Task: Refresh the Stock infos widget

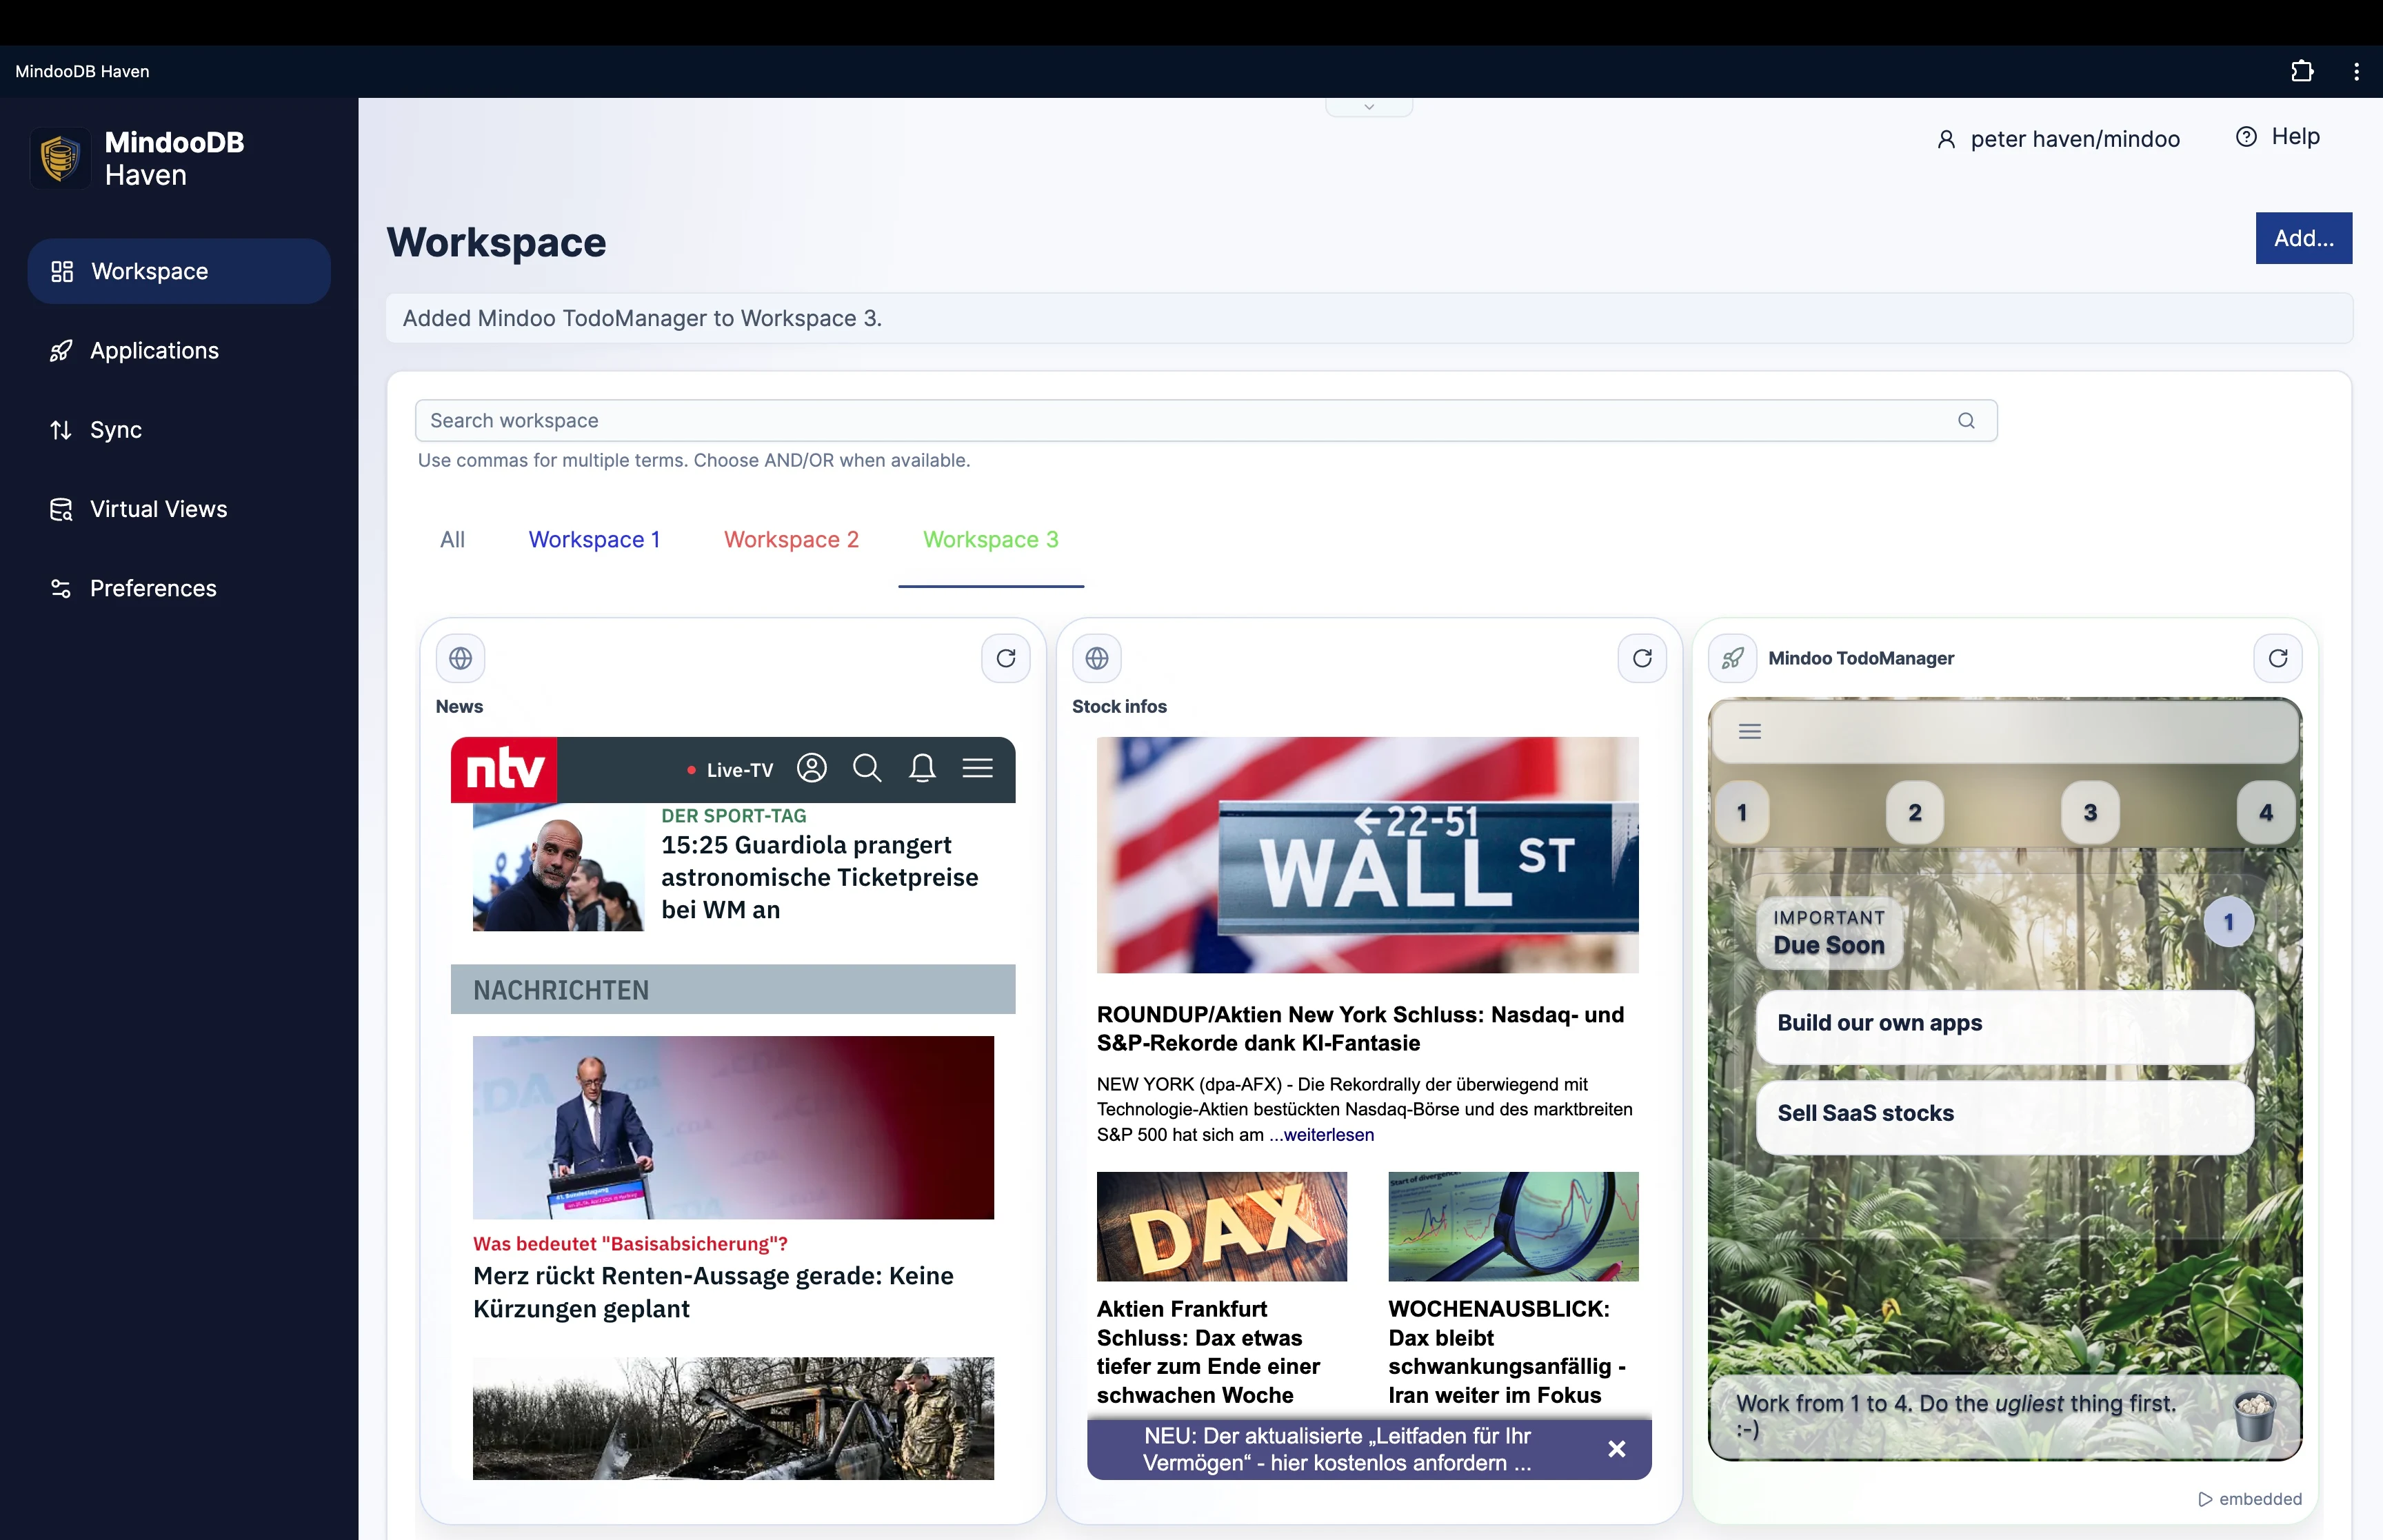Action: coord(1641,658)
